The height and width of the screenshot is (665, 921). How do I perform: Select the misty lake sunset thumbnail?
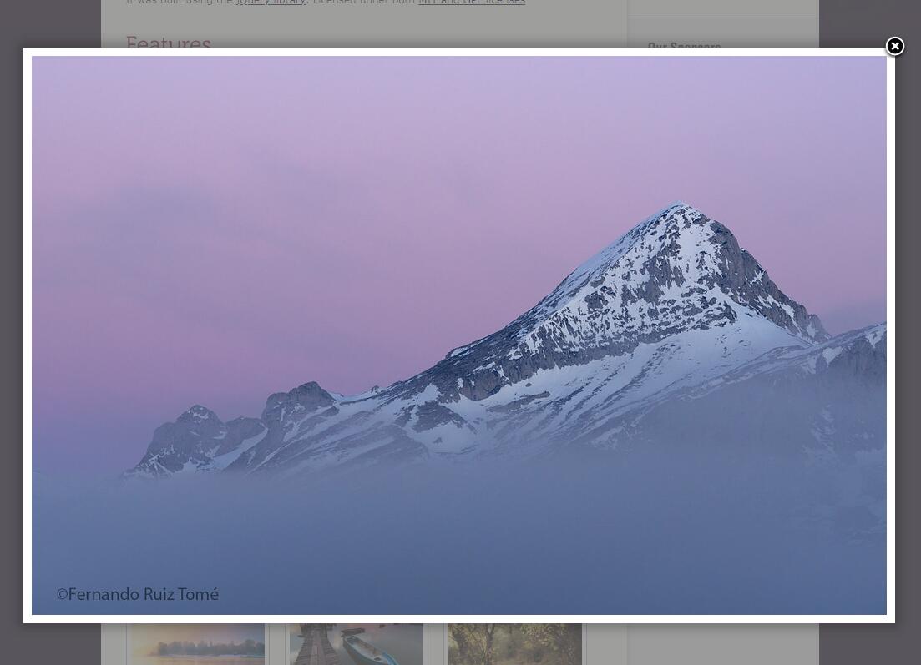pos(198,644)
